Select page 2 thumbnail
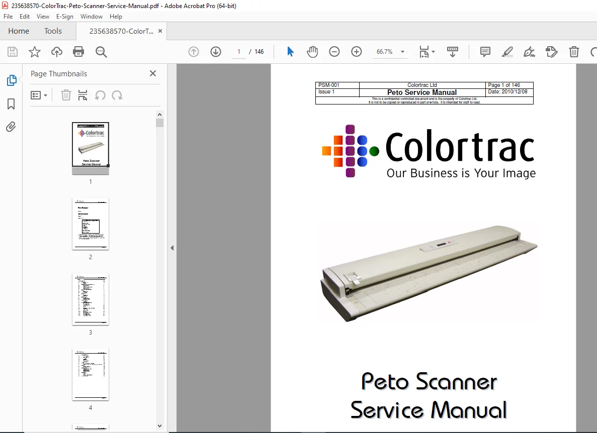This screenshot has width=597, height=433. pos(91,224)
